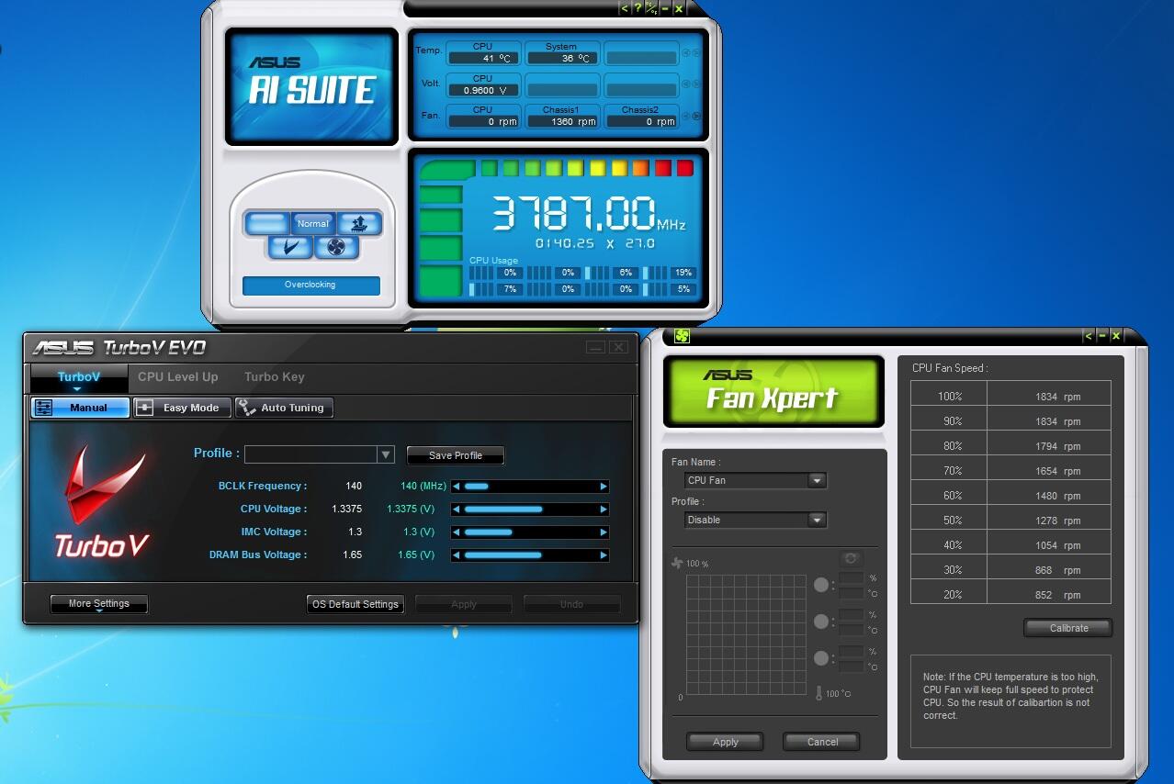1174x784 pixels.
Task: Adjust the IMC Voltage slider
Action: (530, 532)
